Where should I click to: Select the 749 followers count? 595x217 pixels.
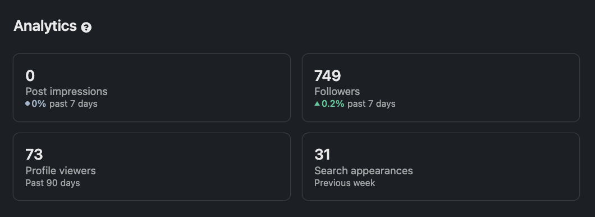click(327, 76)
